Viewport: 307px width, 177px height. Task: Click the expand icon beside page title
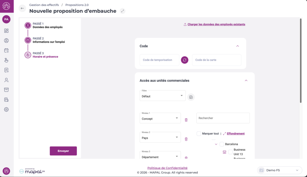click(x=122, y=11)
